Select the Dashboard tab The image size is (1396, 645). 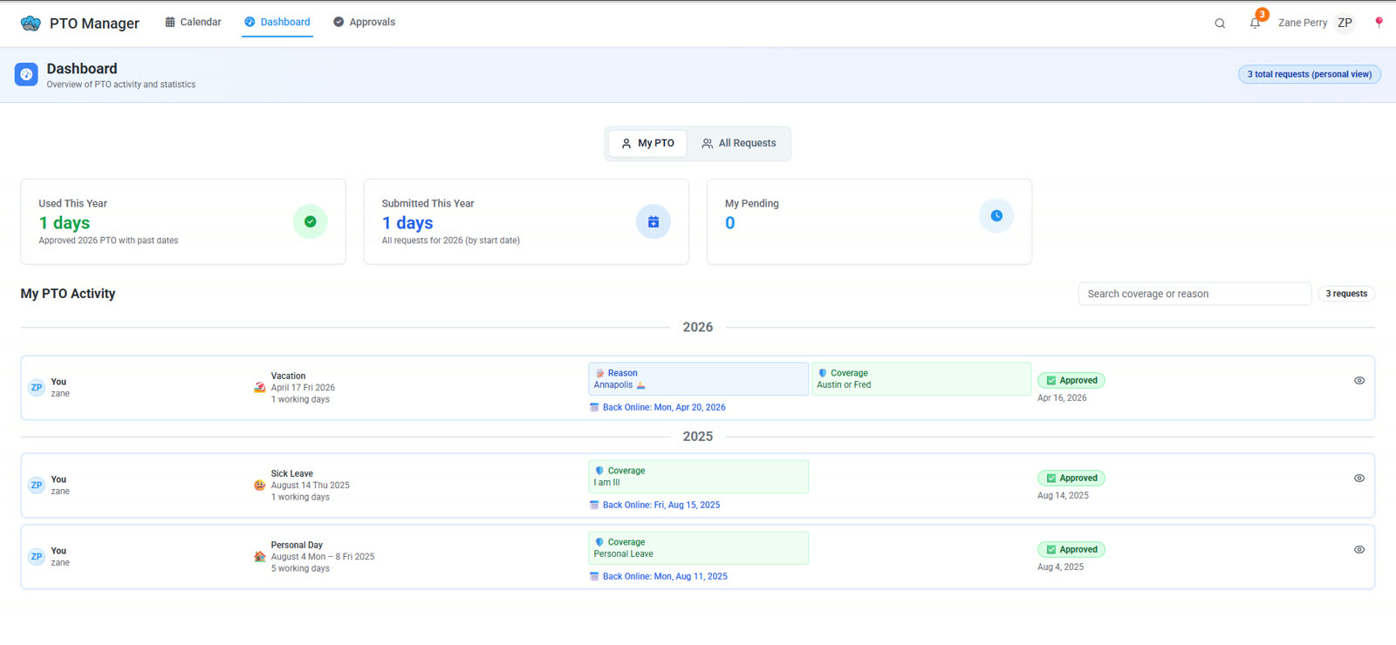(x=277, y=22)
